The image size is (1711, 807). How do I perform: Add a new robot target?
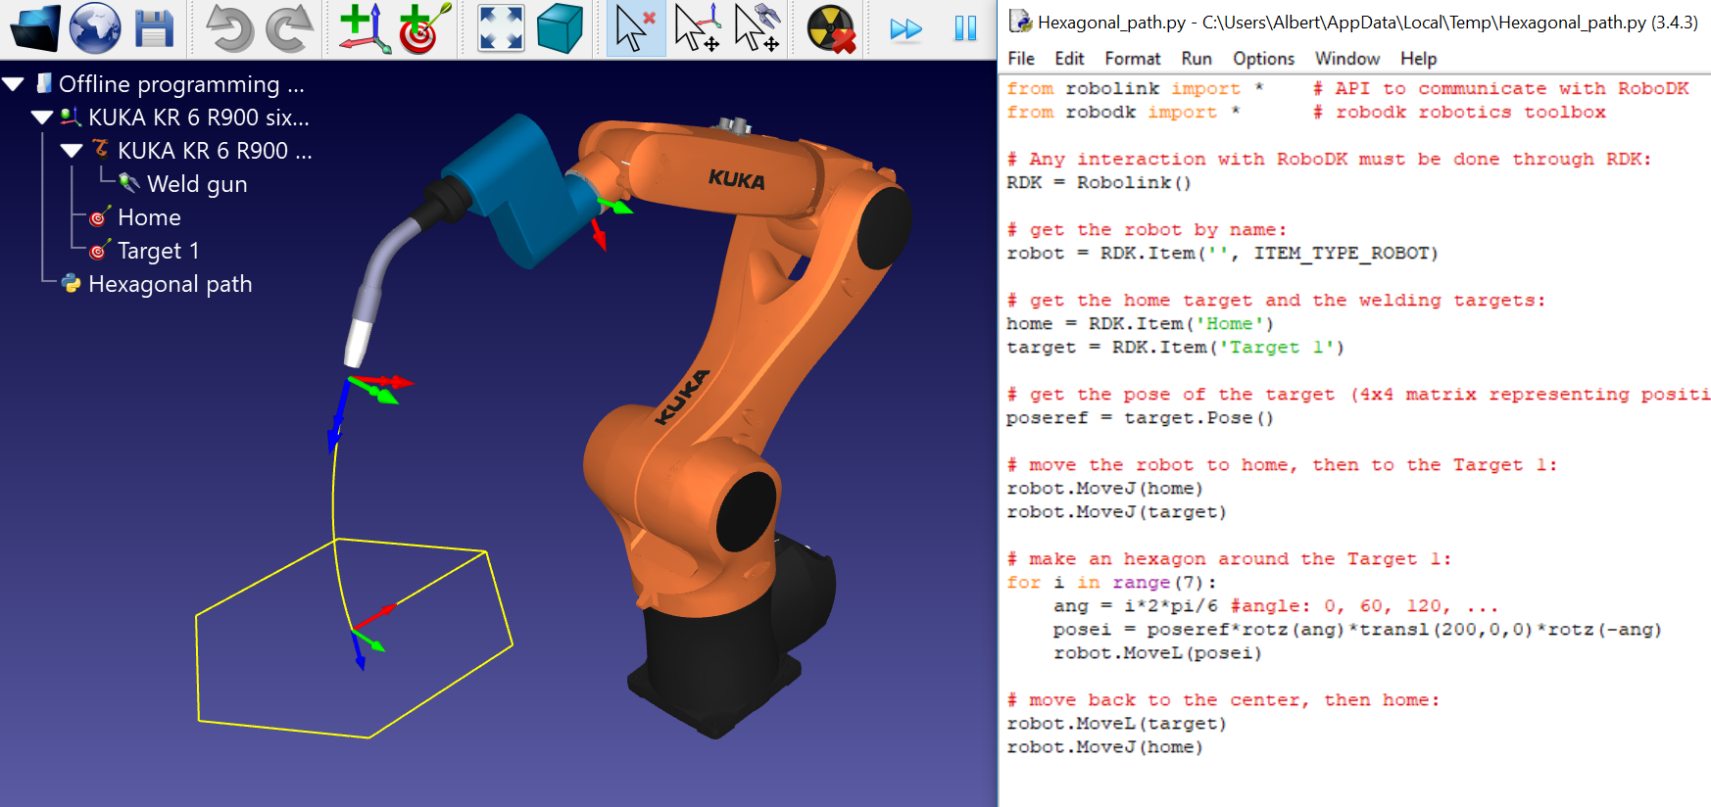424,28
